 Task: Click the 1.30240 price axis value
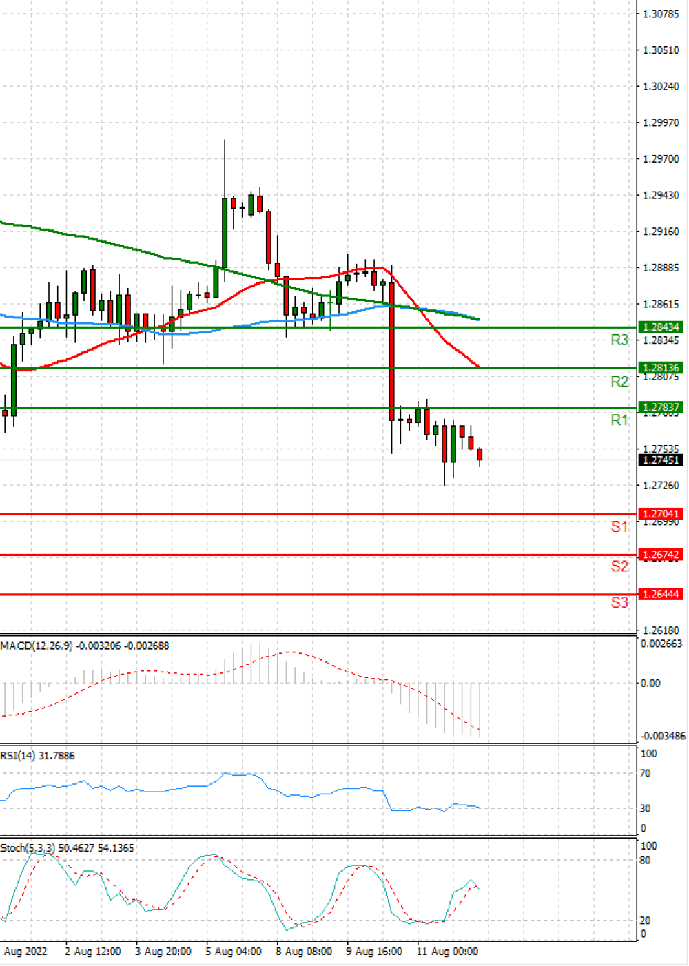661,86
